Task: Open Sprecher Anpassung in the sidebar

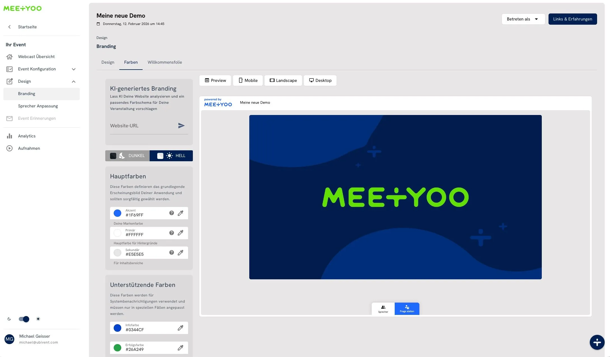Action: click(42, 106)
